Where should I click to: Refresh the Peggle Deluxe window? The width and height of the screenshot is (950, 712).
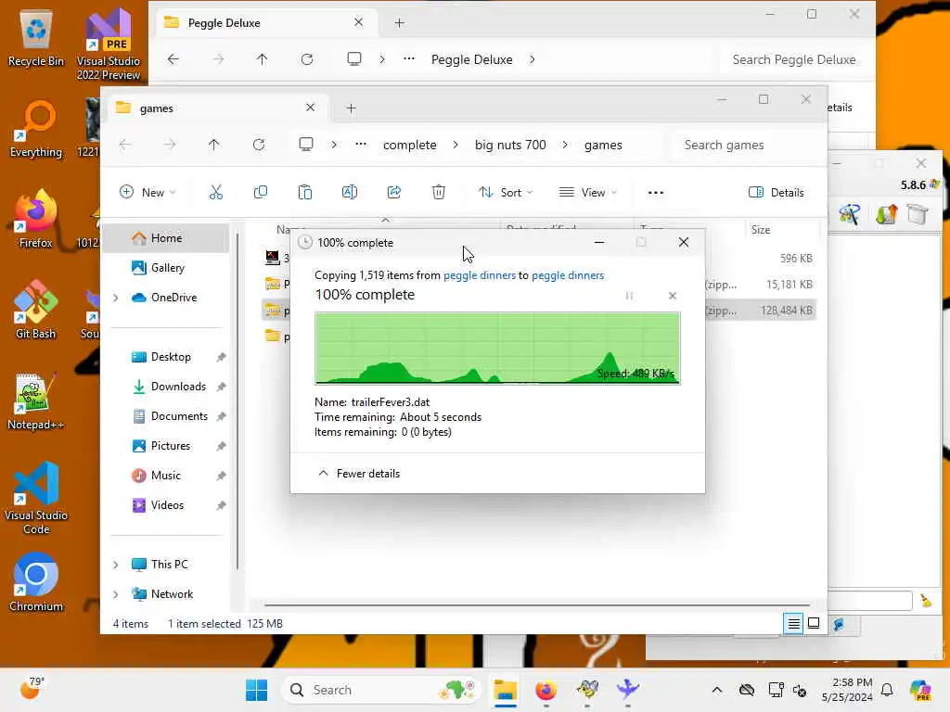pyautogui.click(x=307, y=59)
